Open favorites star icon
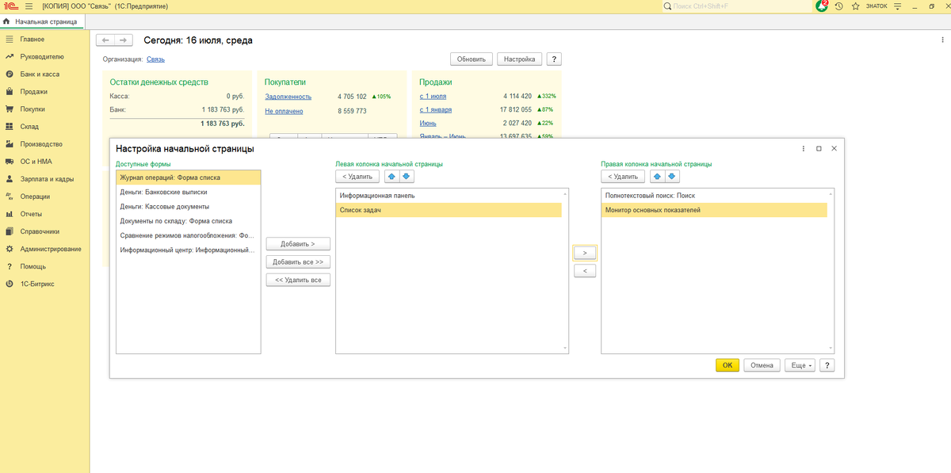 [855, 6]
